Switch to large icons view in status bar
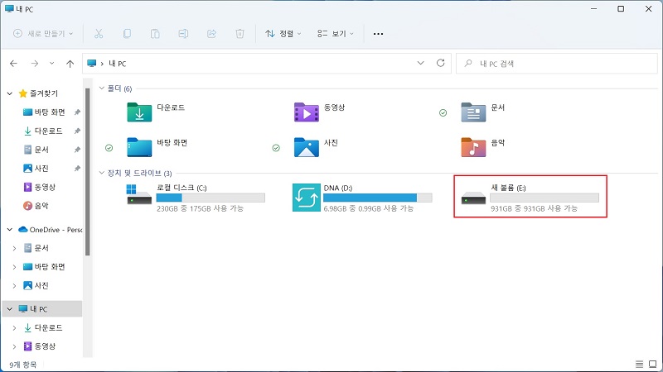This screenshot has height=372, width=663. click(653, 364)
